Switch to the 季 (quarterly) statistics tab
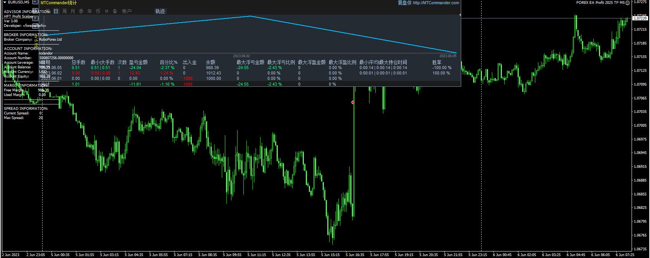The height and width of the screenshot is (258, 650). tap(81, 11)
